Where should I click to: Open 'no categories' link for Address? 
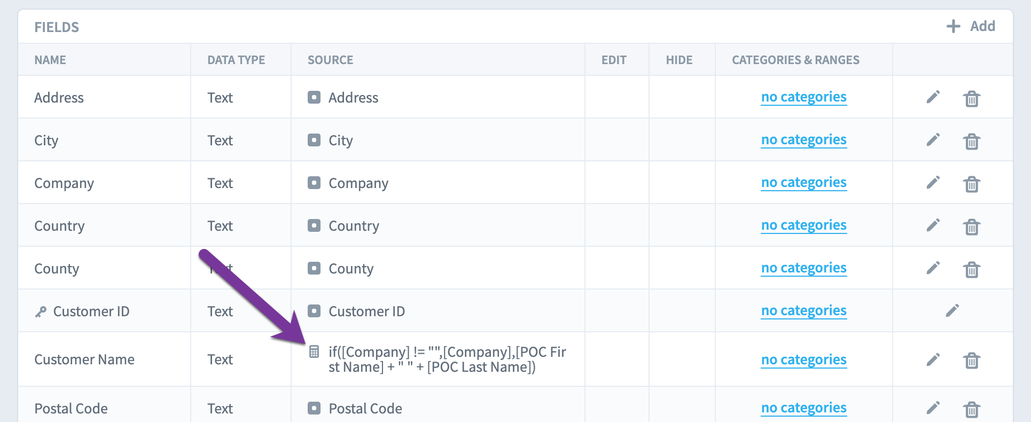point(803,97)
